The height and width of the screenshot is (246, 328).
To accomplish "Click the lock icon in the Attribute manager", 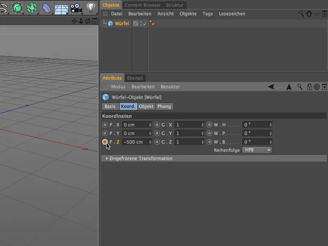I will [x=310, y=87].
